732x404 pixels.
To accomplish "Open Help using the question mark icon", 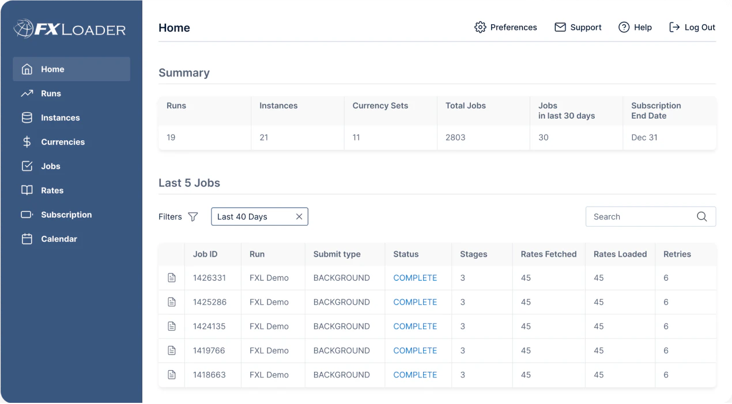I will tap(624, 28).
